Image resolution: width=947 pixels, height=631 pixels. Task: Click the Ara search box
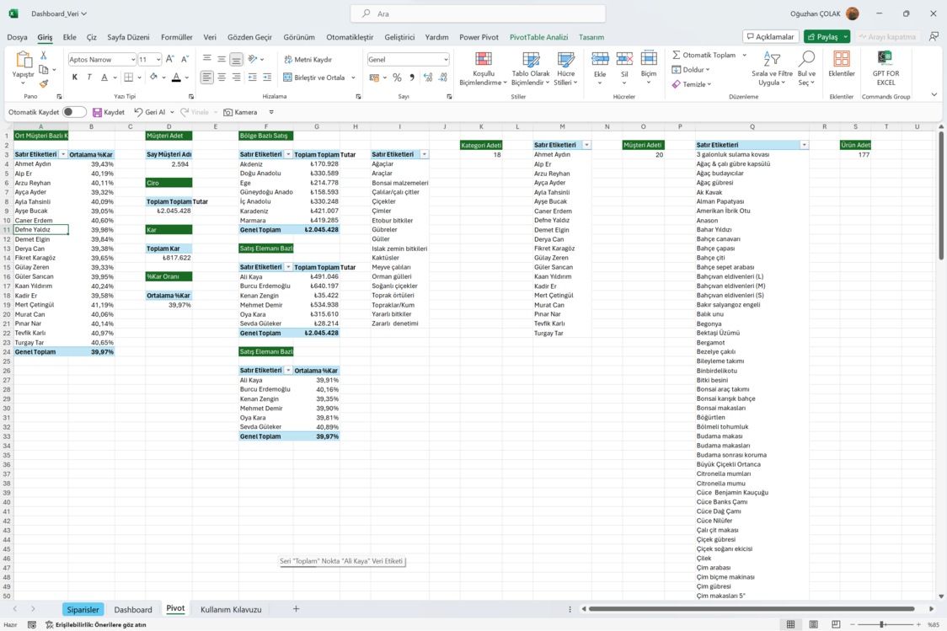pyautogui.click(x=478, y=13)
